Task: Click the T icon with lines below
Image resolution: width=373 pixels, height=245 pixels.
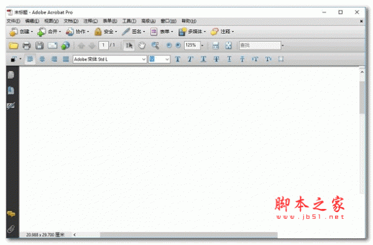Action: (x=229, y=59)
